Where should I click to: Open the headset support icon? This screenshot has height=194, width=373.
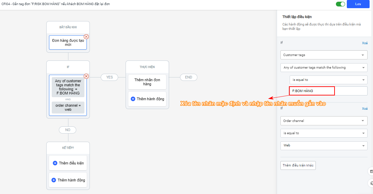click(371, 183)
